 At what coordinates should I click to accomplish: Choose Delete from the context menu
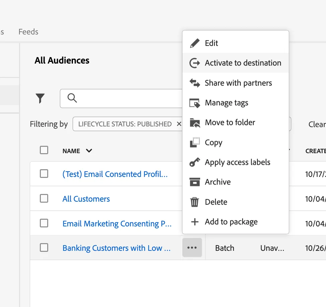236,202
